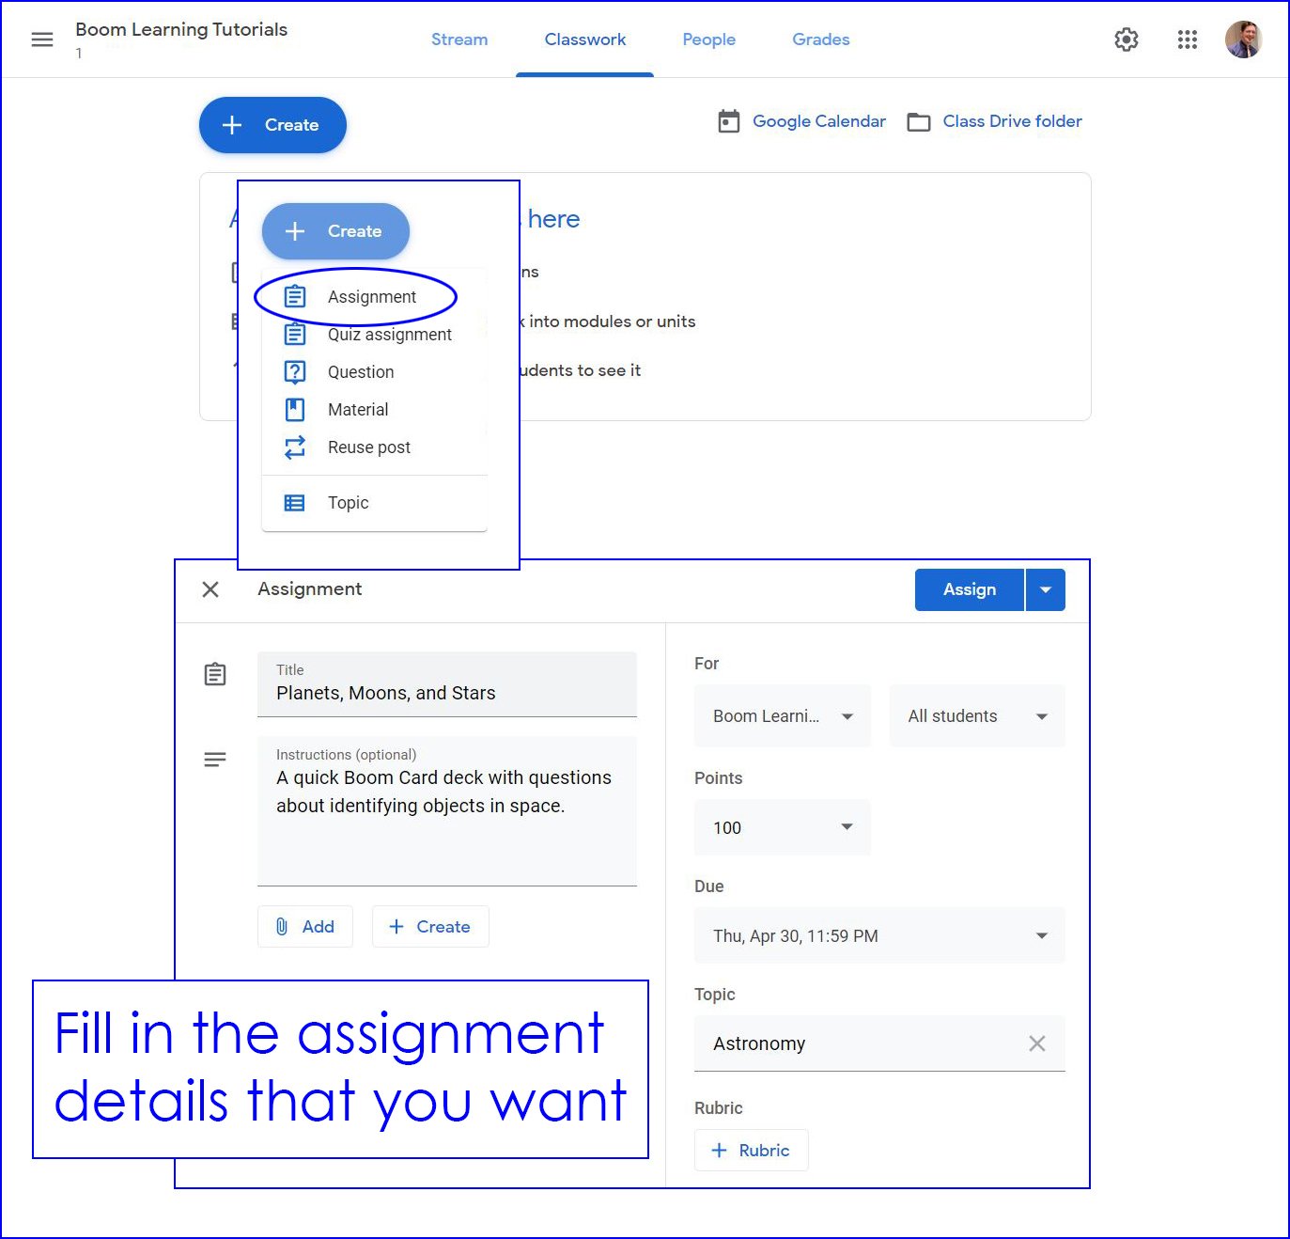
Task: Open the class settings gear
Action: [x=1126, y=39]
